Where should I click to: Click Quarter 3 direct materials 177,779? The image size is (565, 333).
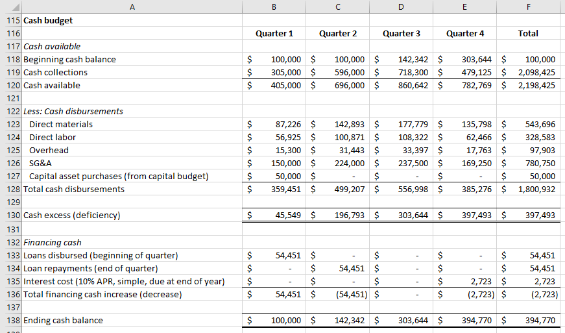coord(401,124)
